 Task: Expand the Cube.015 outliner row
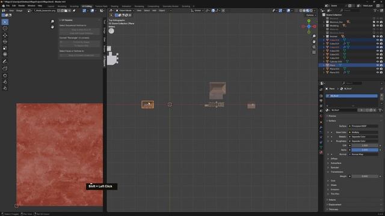[x=324, y=47]
